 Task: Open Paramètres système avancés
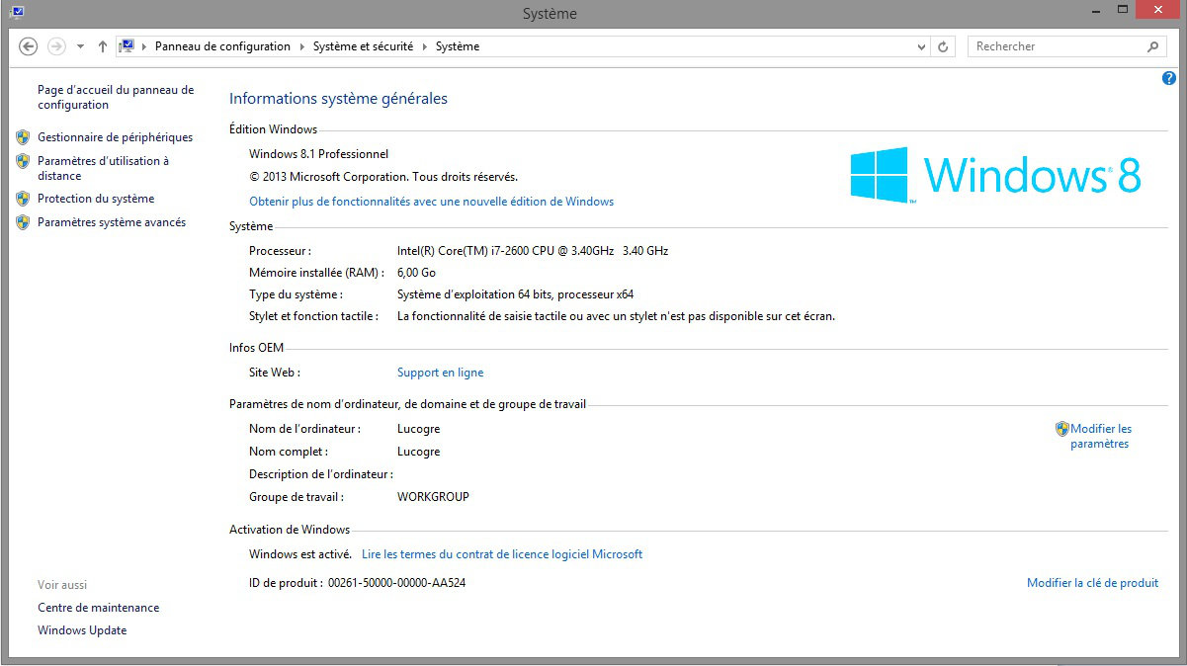(x=112, y=222)
